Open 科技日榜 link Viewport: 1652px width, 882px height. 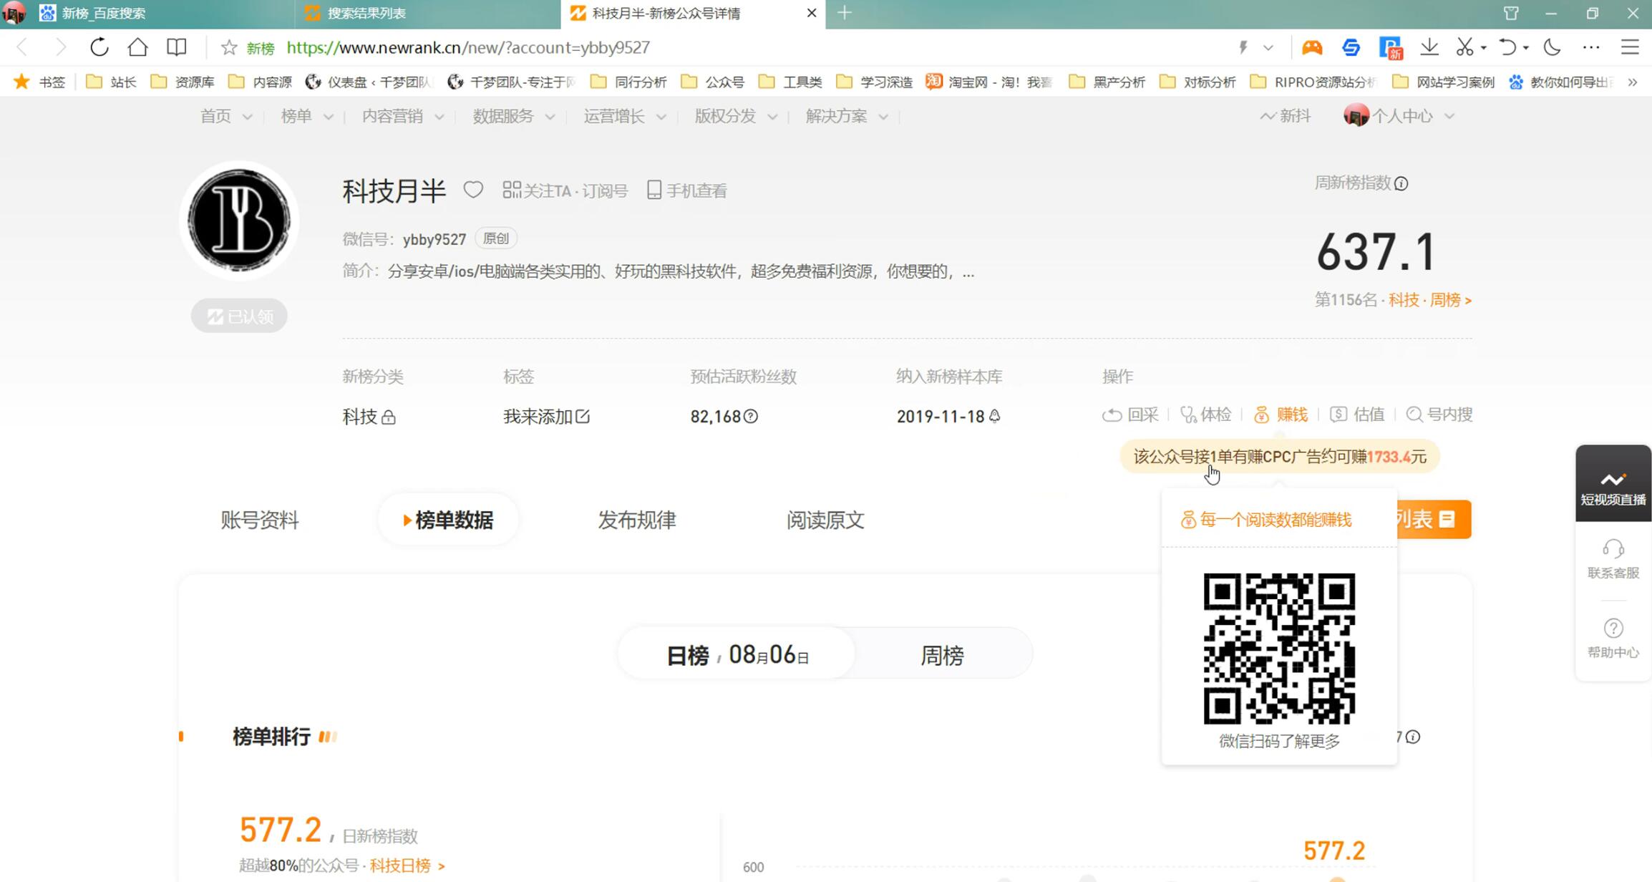pyautogui.click(x=407, y=866)
